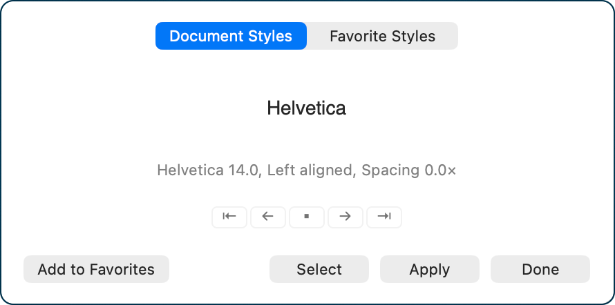Apply the Helvetica style

click(430, 269)
